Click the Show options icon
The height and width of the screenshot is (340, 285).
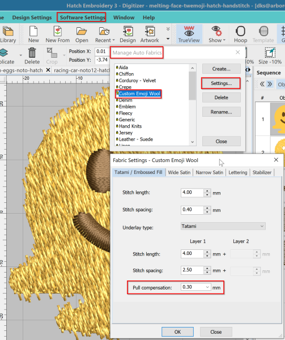(217, 34)
